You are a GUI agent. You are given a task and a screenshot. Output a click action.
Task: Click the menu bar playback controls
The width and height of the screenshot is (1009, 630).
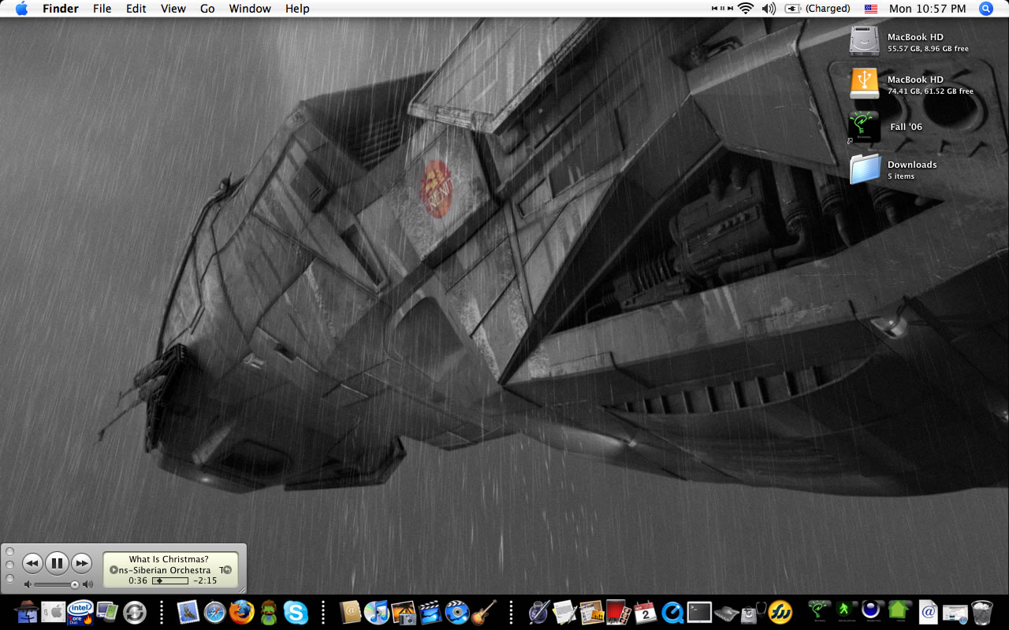coord(721,9)
